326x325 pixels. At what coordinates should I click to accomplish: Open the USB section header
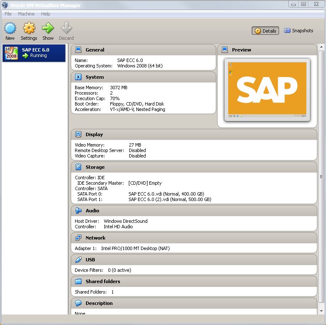point(194,259)
